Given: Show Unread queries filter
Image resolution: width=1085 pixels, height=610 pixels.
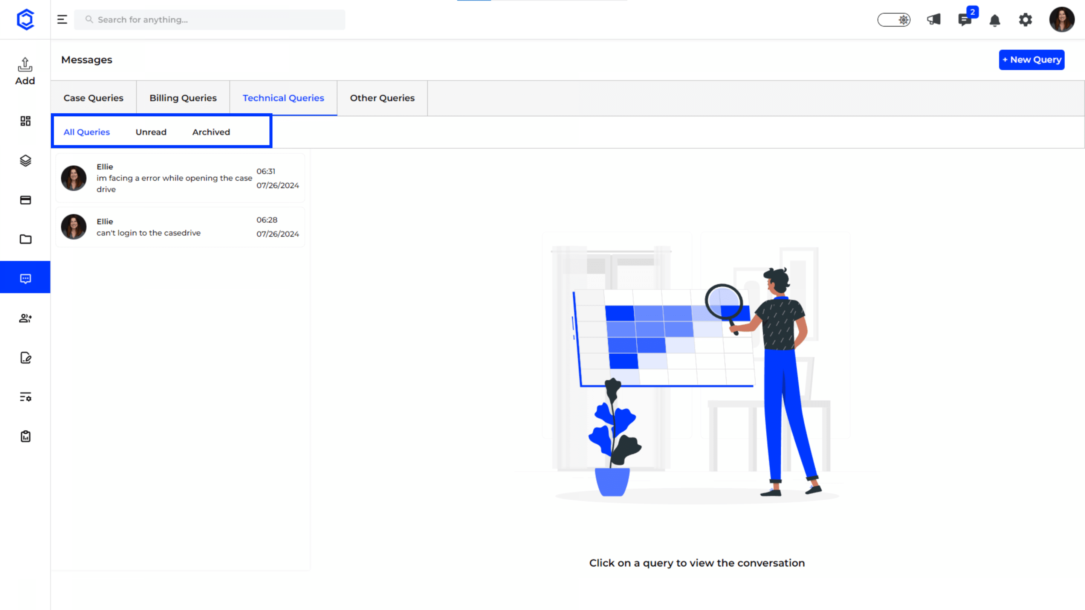Looking at the screenshot, I should click(x=151, y=132).
